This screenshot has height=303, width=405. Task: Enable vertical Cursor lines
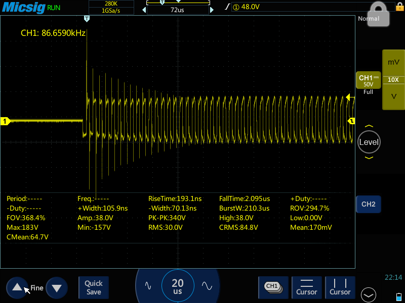tap(340, 287)
